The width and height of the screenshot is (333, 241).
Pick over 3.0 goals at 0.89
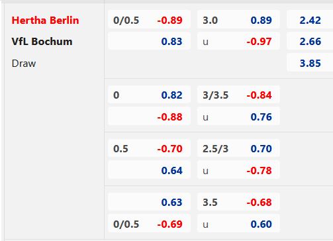[238, 20]
